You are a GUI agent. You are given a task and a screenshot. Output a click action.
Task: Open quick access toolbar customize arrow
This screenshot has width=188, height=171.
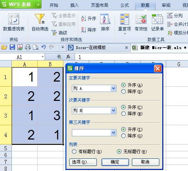point(63,47)
